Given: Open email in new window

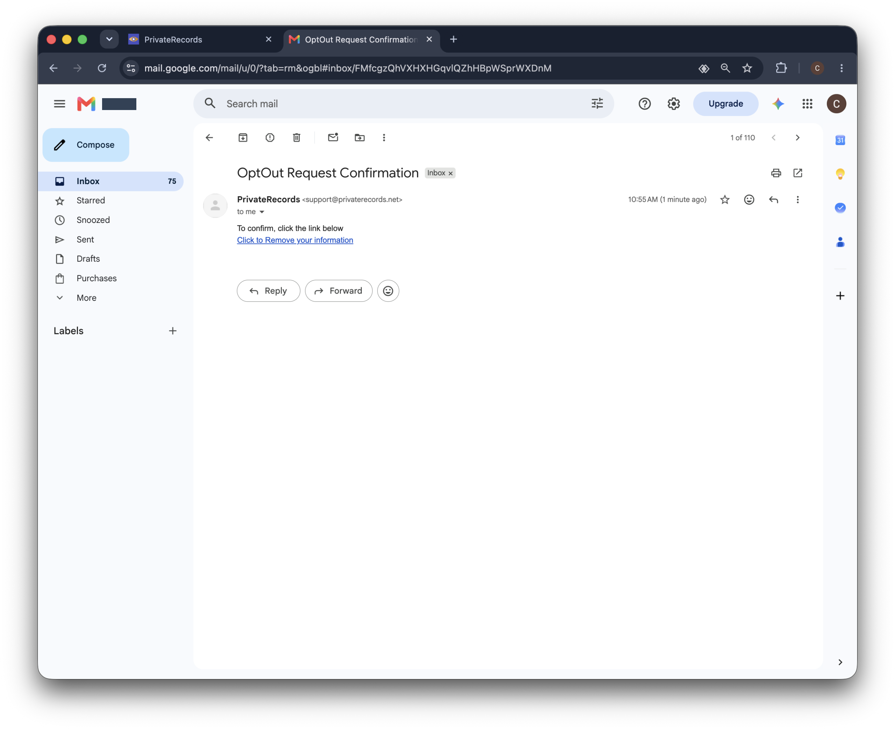Looking at the screenshot, I should click(x=797, y=173).
